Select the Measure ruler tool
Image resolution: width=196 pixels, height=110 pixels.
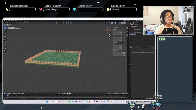5,48
